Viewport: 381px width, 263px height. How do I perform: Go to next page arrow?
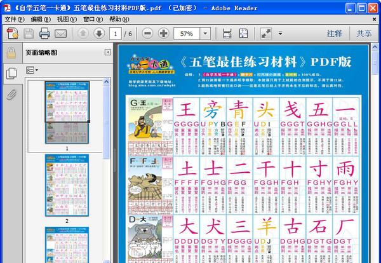(x=99, y=33)
